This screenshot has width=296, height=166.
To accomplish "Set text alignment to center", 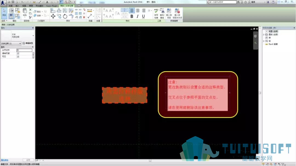I will coord(138,11).
